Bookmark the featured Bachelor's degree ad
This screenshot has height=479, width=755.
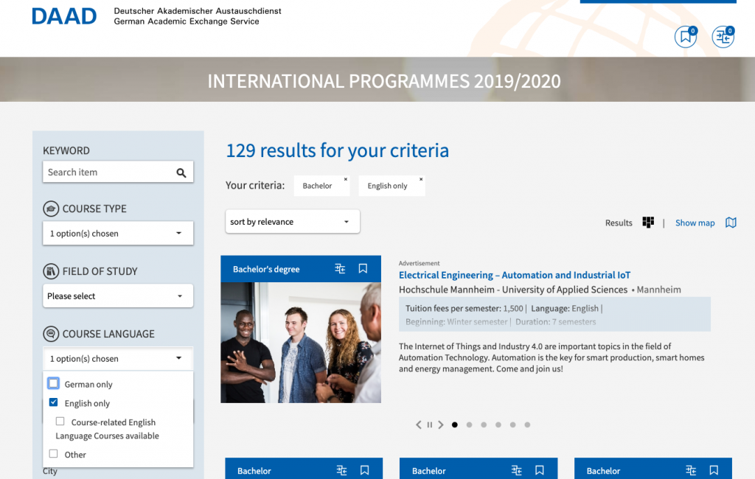point(363,269)
